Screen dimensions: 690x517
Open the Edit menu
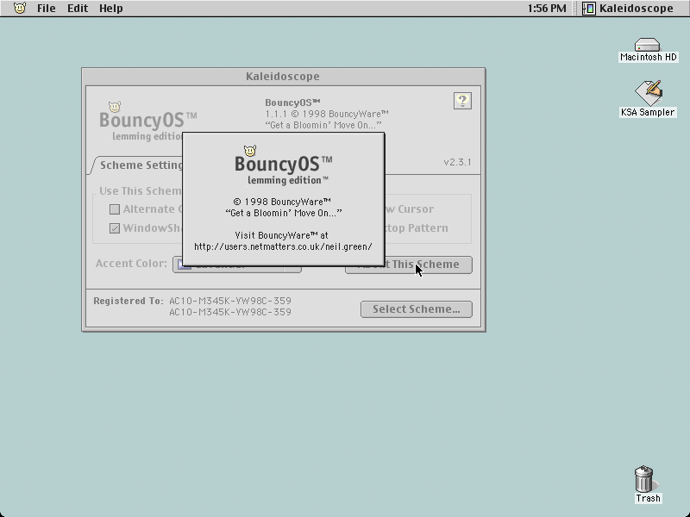(x=78, y=9)
